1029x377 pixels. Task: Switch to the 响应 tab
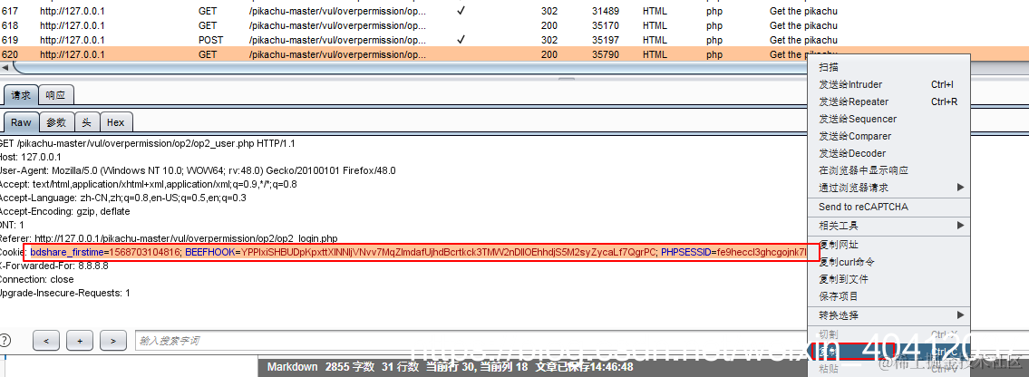pos(56,95)
